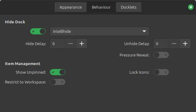Click the Pressure Reveal label

pyautogui.click(x=134, y=55)
